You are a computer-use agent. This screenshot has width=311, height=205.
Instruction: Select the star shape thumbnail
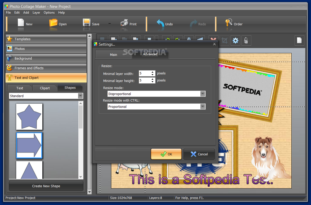(29, 116)
